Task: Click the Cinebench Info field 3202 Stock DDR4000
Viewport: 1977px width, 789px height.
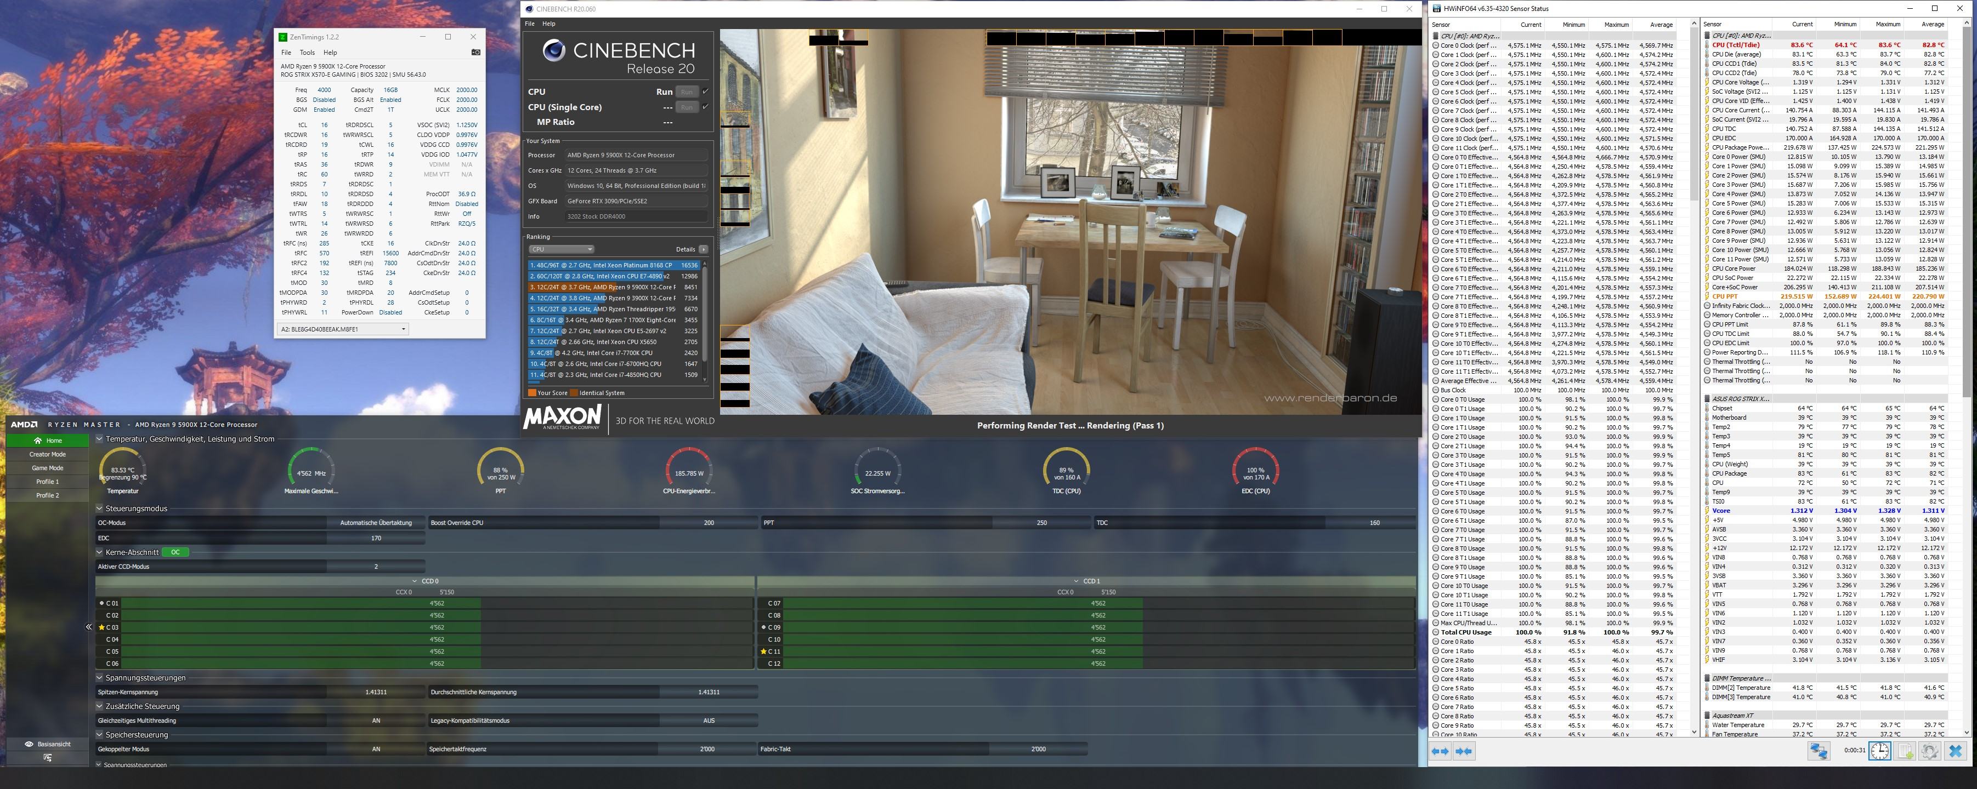Action: pyautogui.click(x=636, y=216)
